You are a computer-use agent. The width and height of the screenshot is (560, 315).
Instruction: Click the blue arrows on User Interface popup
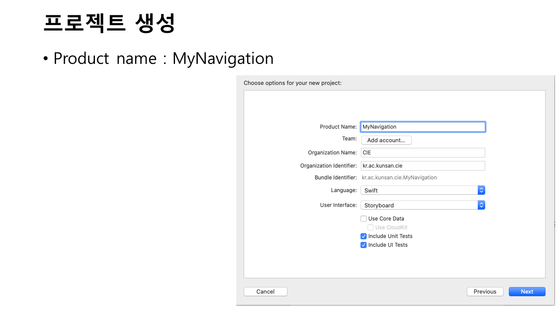tap(481, 205)
